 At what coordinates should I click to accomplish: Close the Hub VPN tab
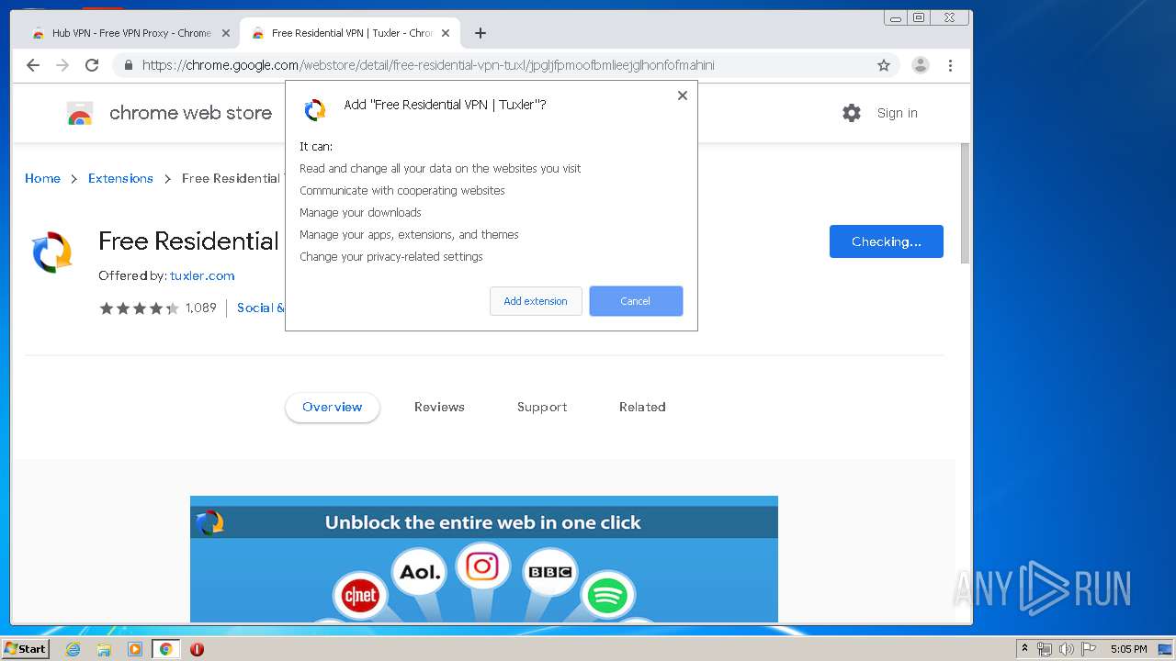(225, 33)
